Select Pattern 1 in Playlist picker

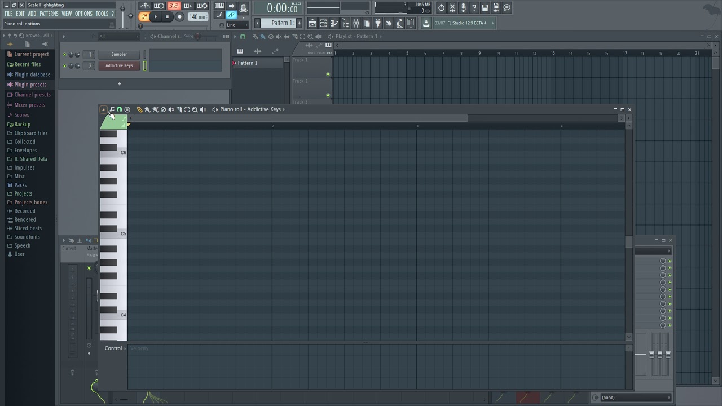pos(258,63)
